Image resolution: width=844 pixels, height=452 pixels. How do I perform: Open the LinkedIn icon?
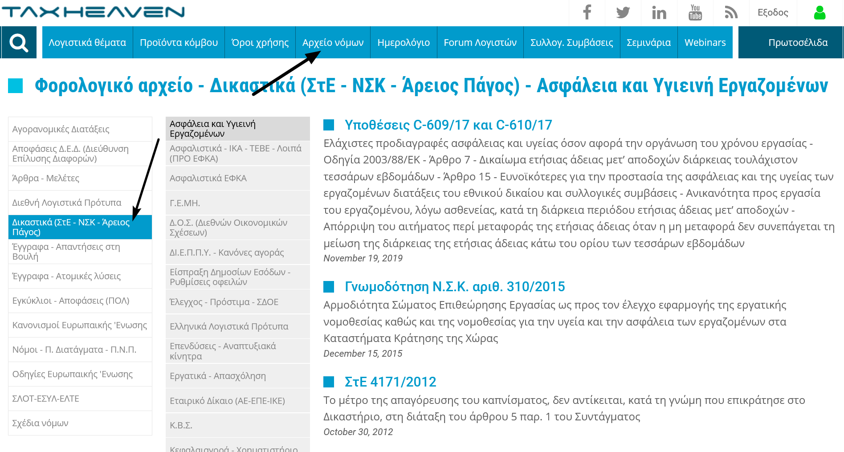coord(659,12)
